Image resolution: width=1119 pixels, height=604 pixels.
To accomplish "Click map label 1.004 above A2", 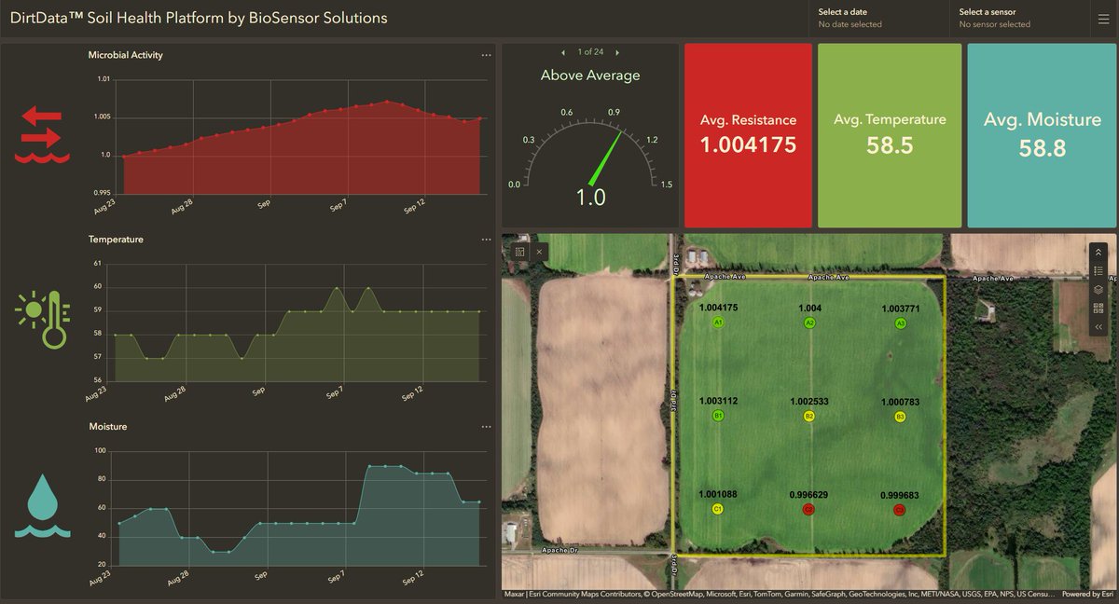I will coord(809,308).
